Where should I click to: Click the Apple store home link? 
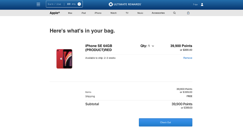click(55, 13)
